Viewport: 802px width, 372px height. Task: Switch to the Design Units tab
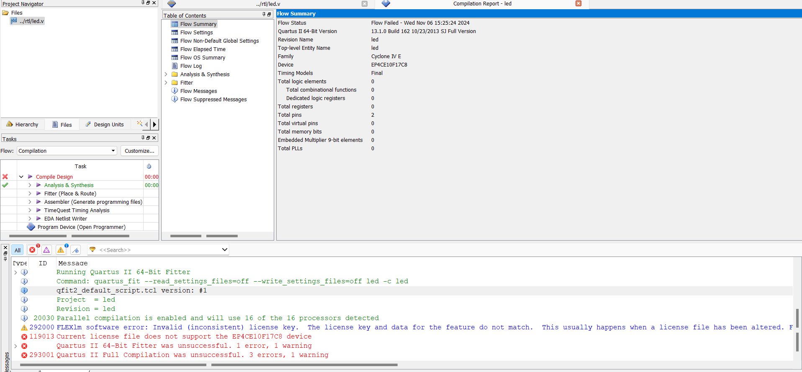click(105, 124)
